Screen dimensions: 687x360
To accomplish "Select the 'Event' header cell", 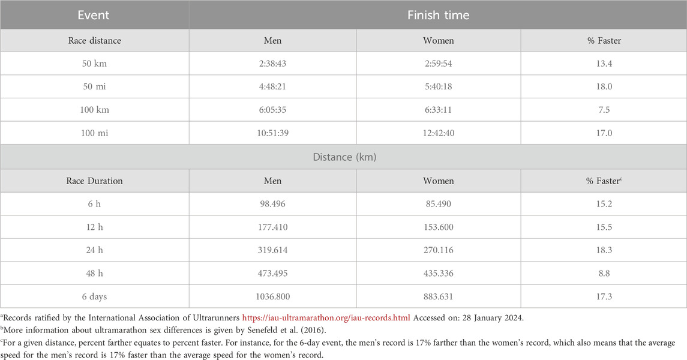I will pos(94,15).
